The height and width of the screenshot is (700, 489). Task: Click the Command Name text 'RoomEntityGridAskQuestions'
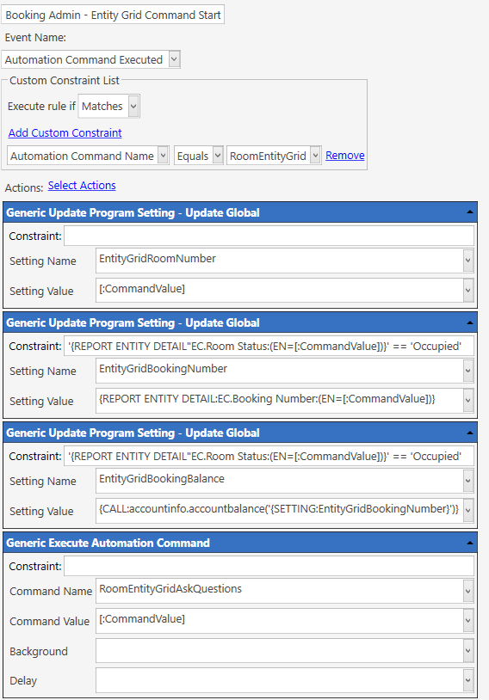tap(170, 589)
